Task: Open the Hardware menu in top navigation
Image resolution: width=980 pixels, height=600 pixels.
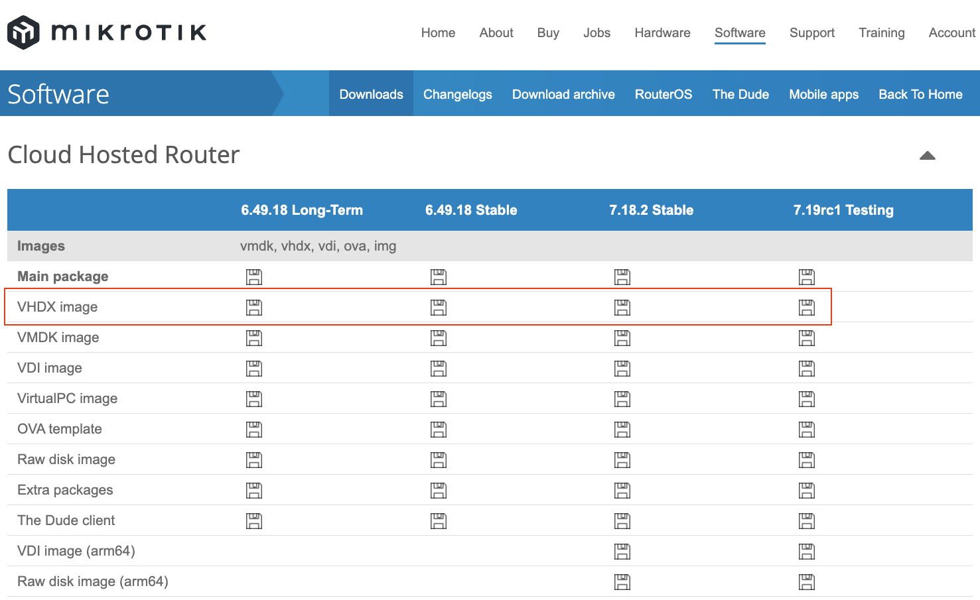Action: point(662,32)
